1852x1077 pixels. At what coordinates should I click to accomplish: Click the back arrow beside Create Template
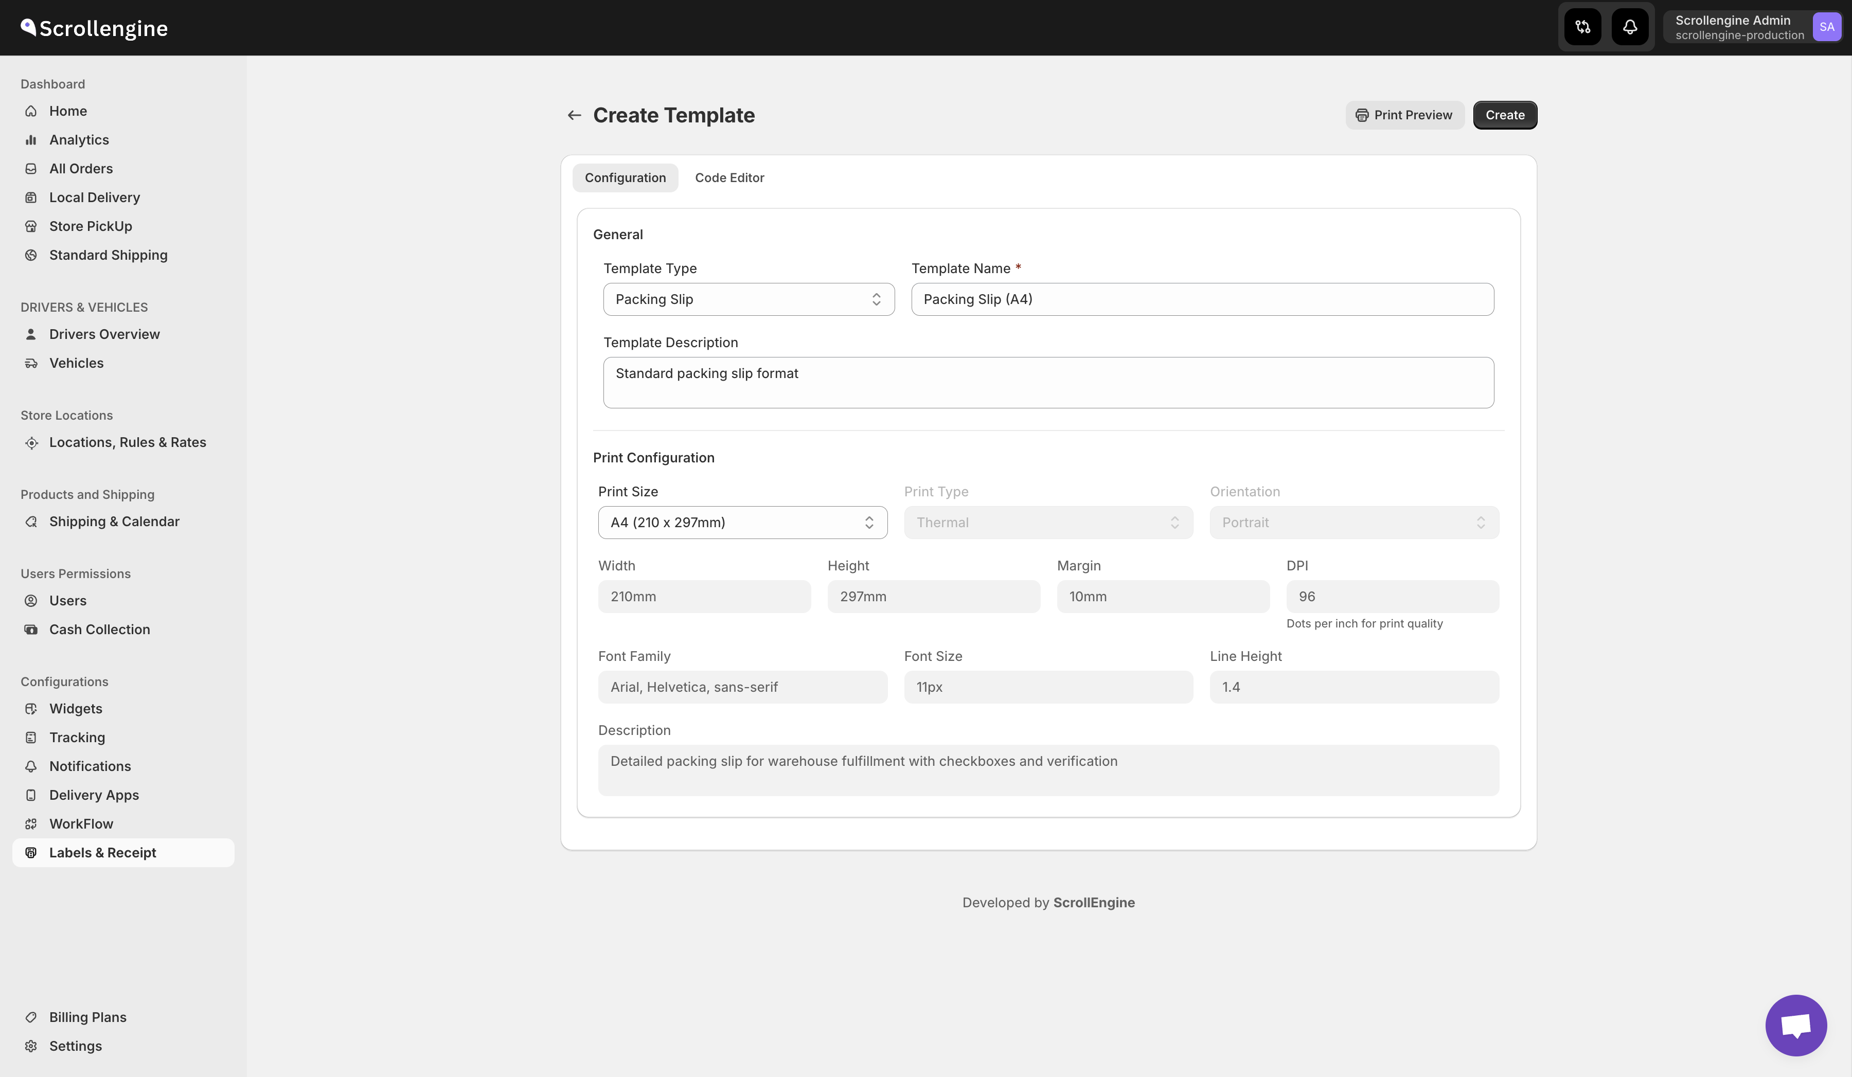(574, 115)
